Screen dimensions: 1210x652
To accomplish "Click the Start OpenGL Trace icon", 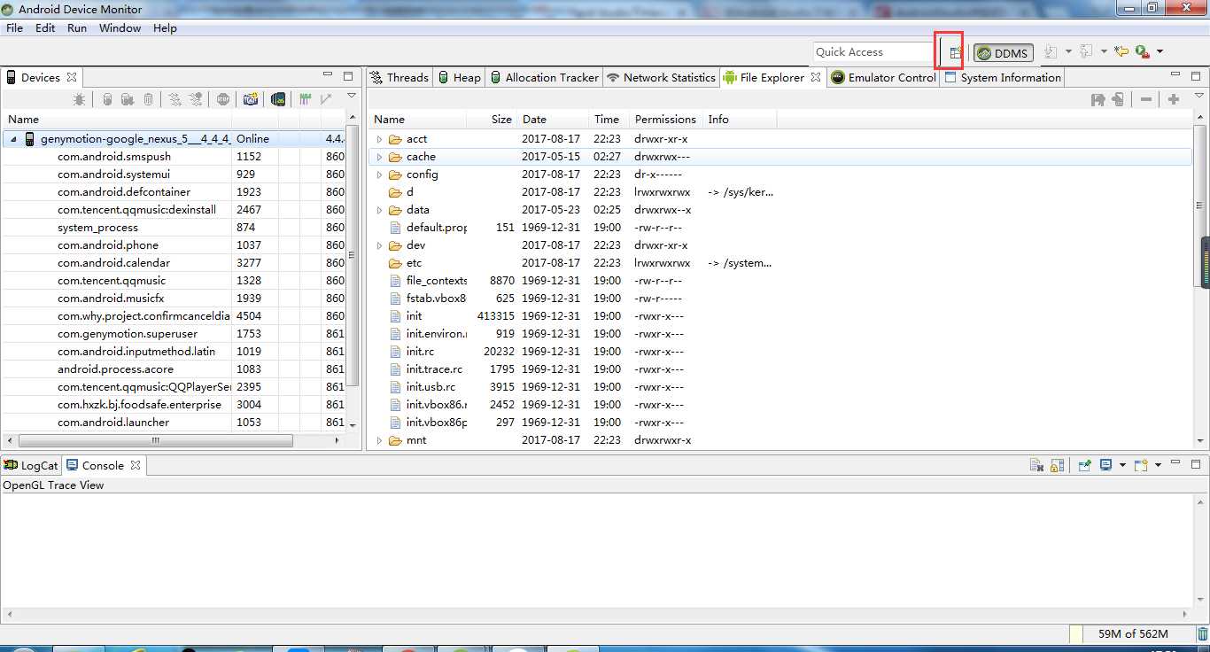I will (x=326, y=99).
